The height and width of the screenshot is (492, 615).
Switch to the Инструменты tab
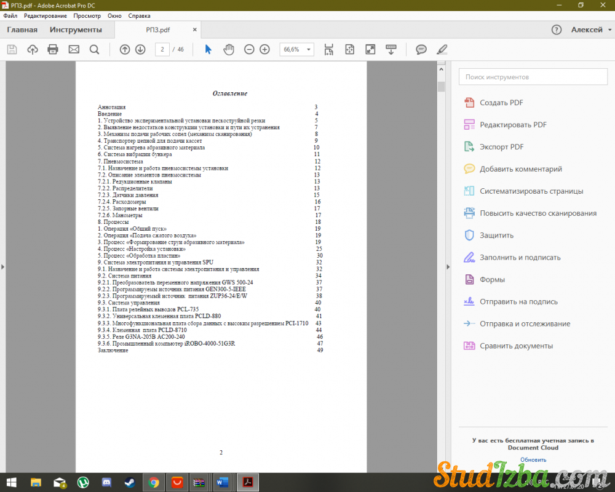(x=76, y=30)
